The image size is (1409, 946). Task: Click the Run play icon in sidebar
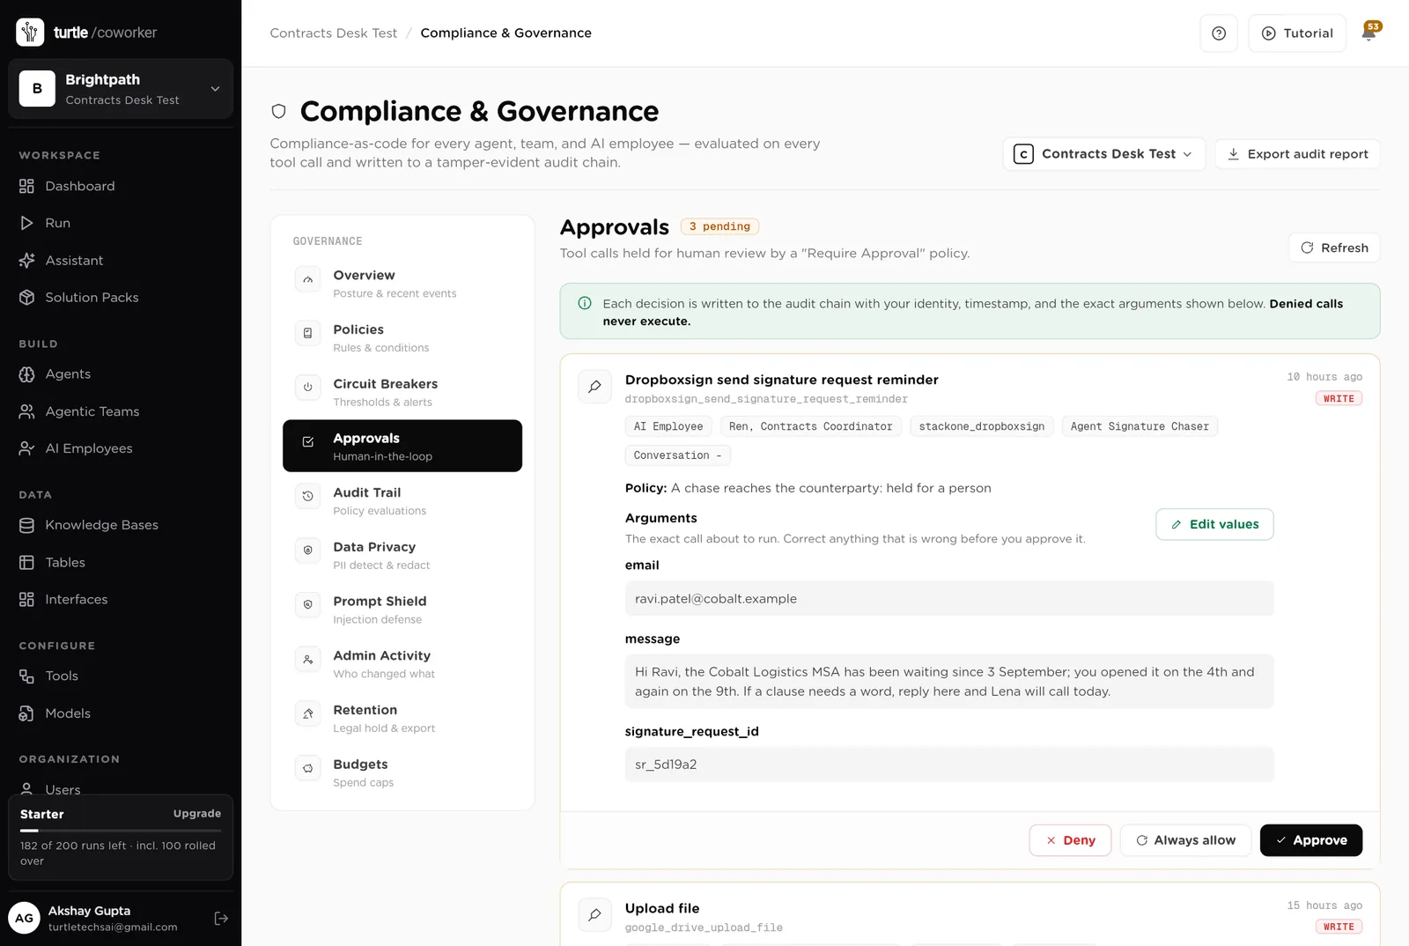[26, 223]
